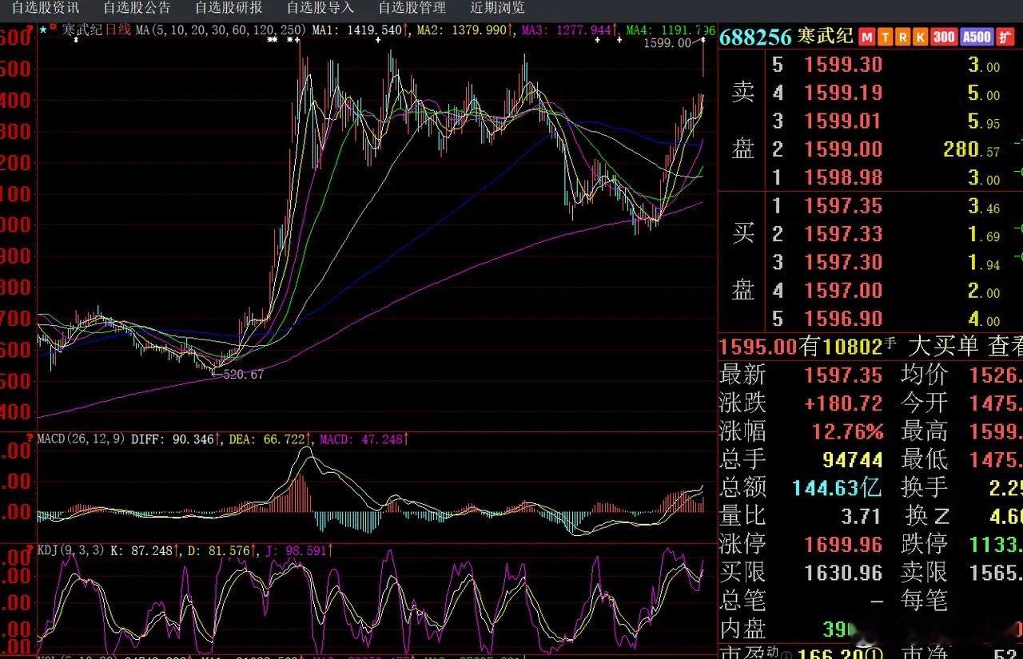Click the 涨停 price 1699.96
1023x659 pixels.
pos(843,545)
